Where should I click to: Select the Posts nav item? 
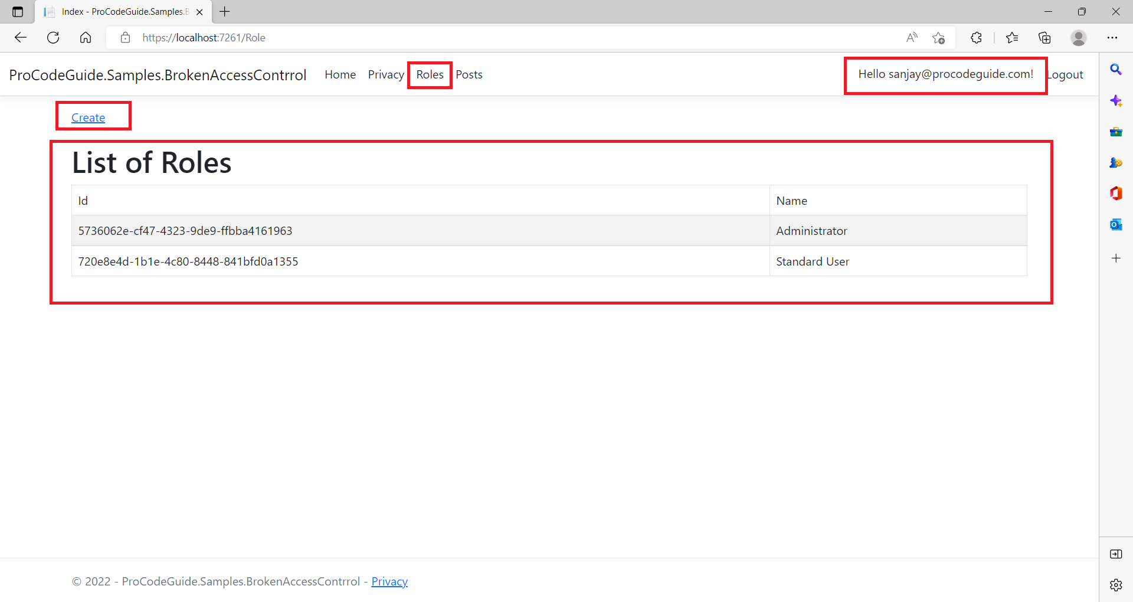pyautogui.click(x=469, y=75)
